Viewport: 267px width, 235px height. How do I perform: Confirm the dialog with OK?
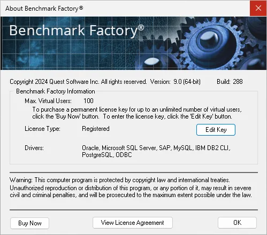pos(237,223)
